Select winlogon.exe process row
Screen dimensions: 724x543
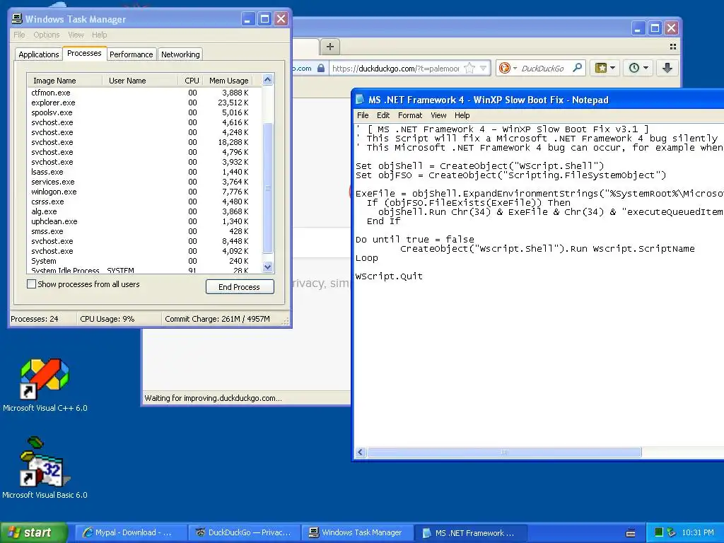(144, 192)
